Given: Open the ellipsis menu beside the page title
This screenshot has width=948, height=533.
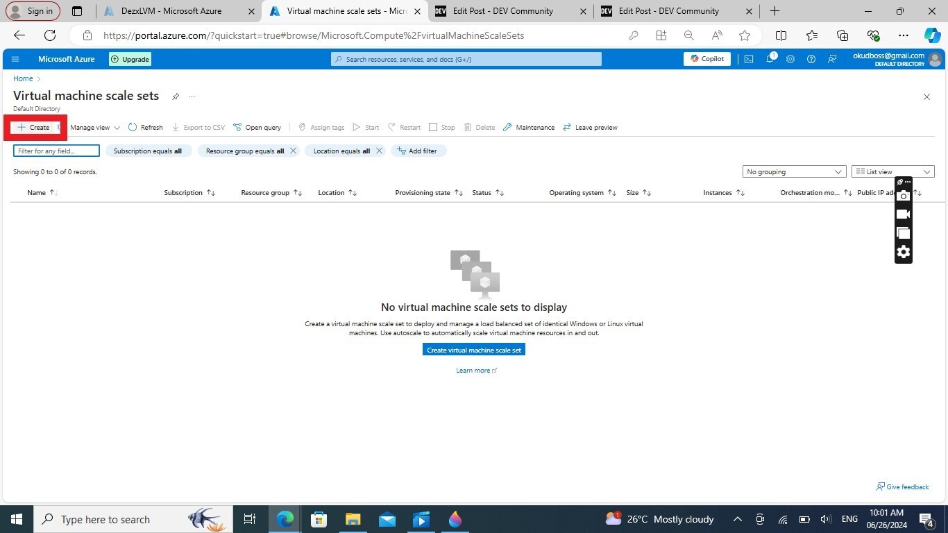Looking at the screenshot, I should [x=192, y=96].
